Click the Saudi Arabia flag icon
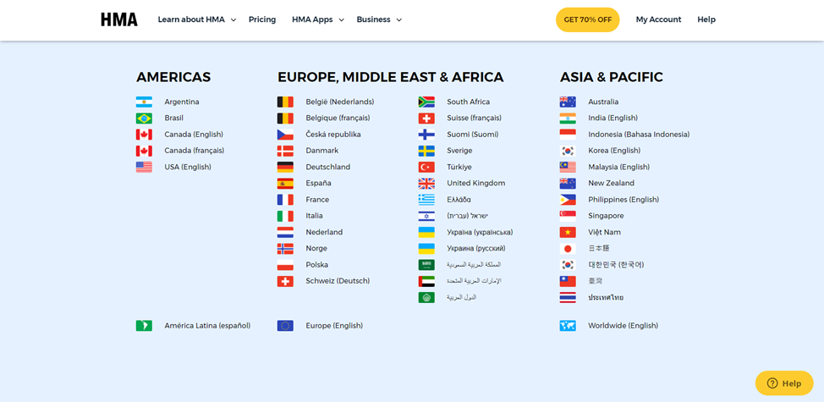Viewport: 824px width, 402px height. pos(426,265)
